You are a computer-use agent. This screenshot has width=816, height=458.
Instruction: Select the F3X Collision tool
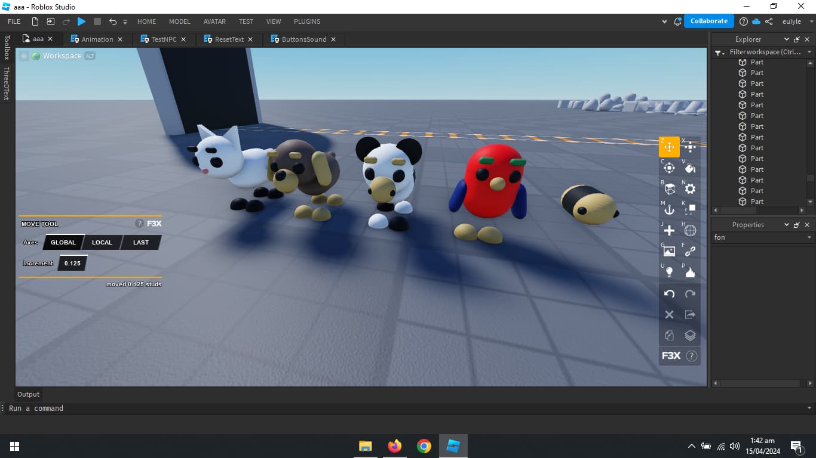690,210
